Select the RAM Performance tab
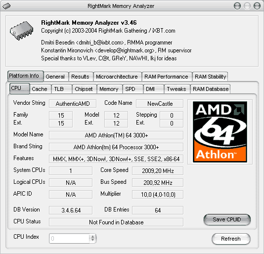This screenshot has height=254, width=264. 166,77
